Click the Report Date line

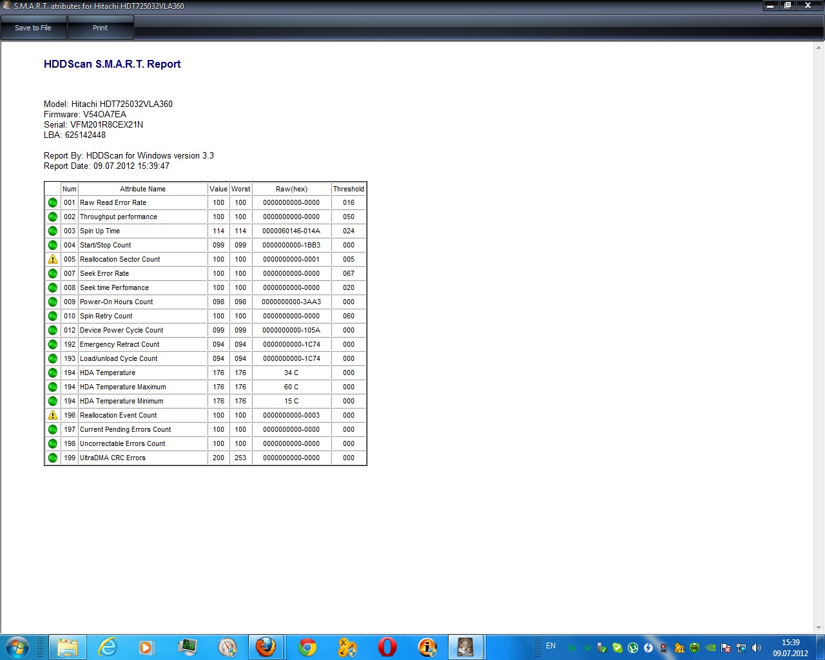click(x=106, y=166)
